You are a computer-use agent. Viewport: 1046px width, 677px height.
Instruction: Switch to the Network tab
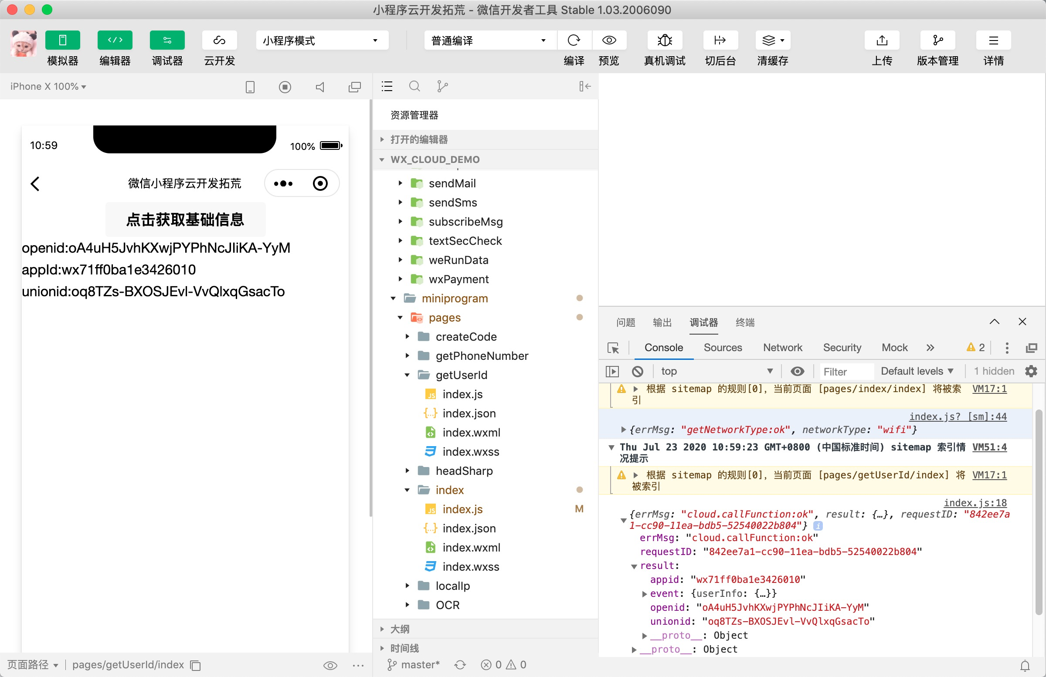click(782, 348)
